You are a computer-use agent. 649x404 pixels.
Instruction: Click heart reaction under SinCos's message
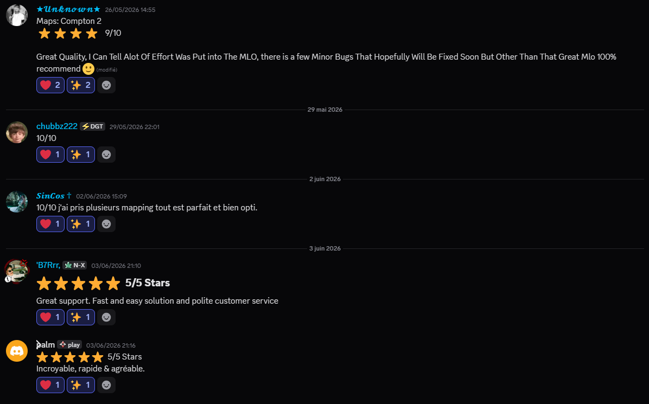pos(50,224)
